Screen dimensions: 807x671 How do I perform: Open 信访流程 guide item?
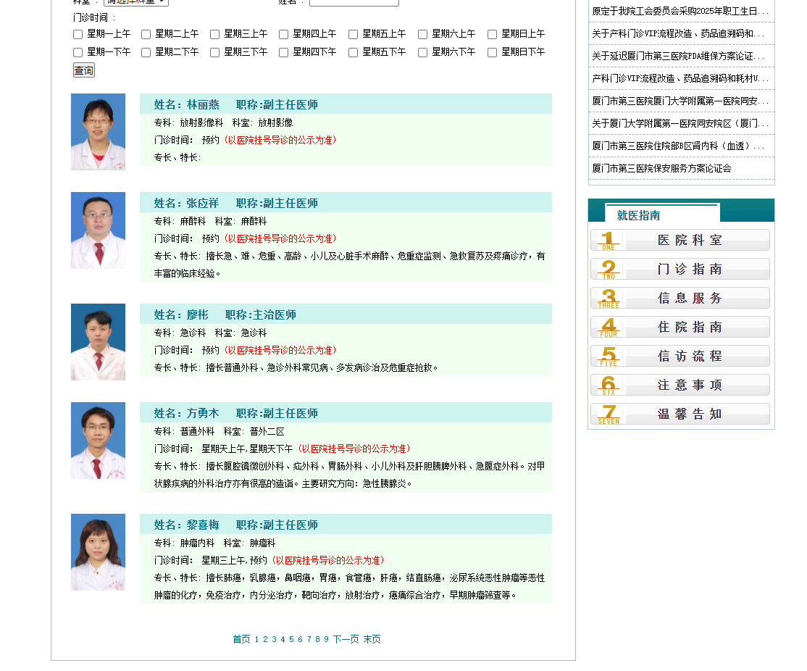680,356
